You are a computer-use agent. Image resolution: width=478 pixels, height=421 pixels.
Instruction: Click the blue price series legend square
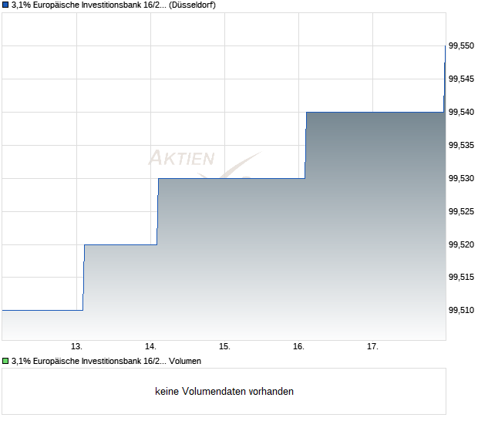click(x=5, y=5)
